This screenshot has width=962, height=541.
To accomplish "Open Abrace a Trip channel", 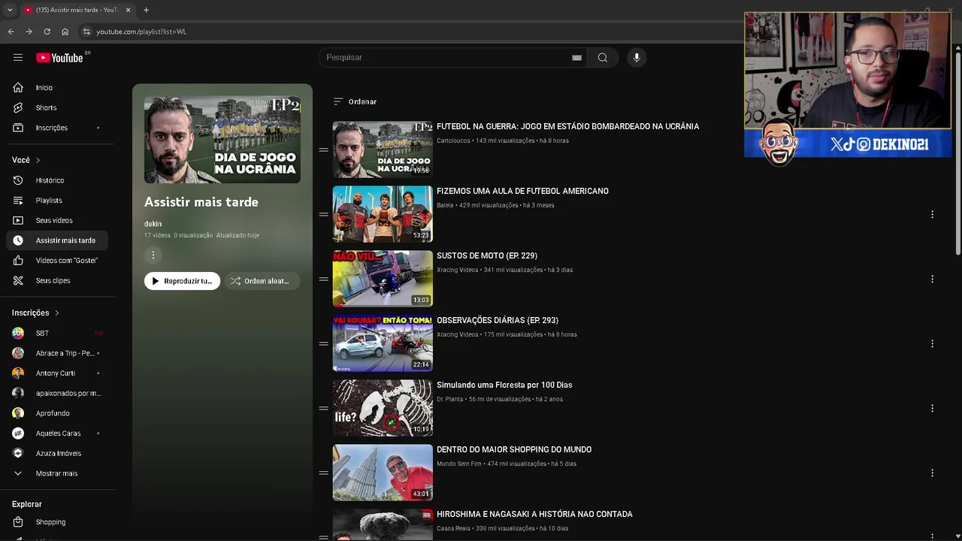I will tap(59, 353).
